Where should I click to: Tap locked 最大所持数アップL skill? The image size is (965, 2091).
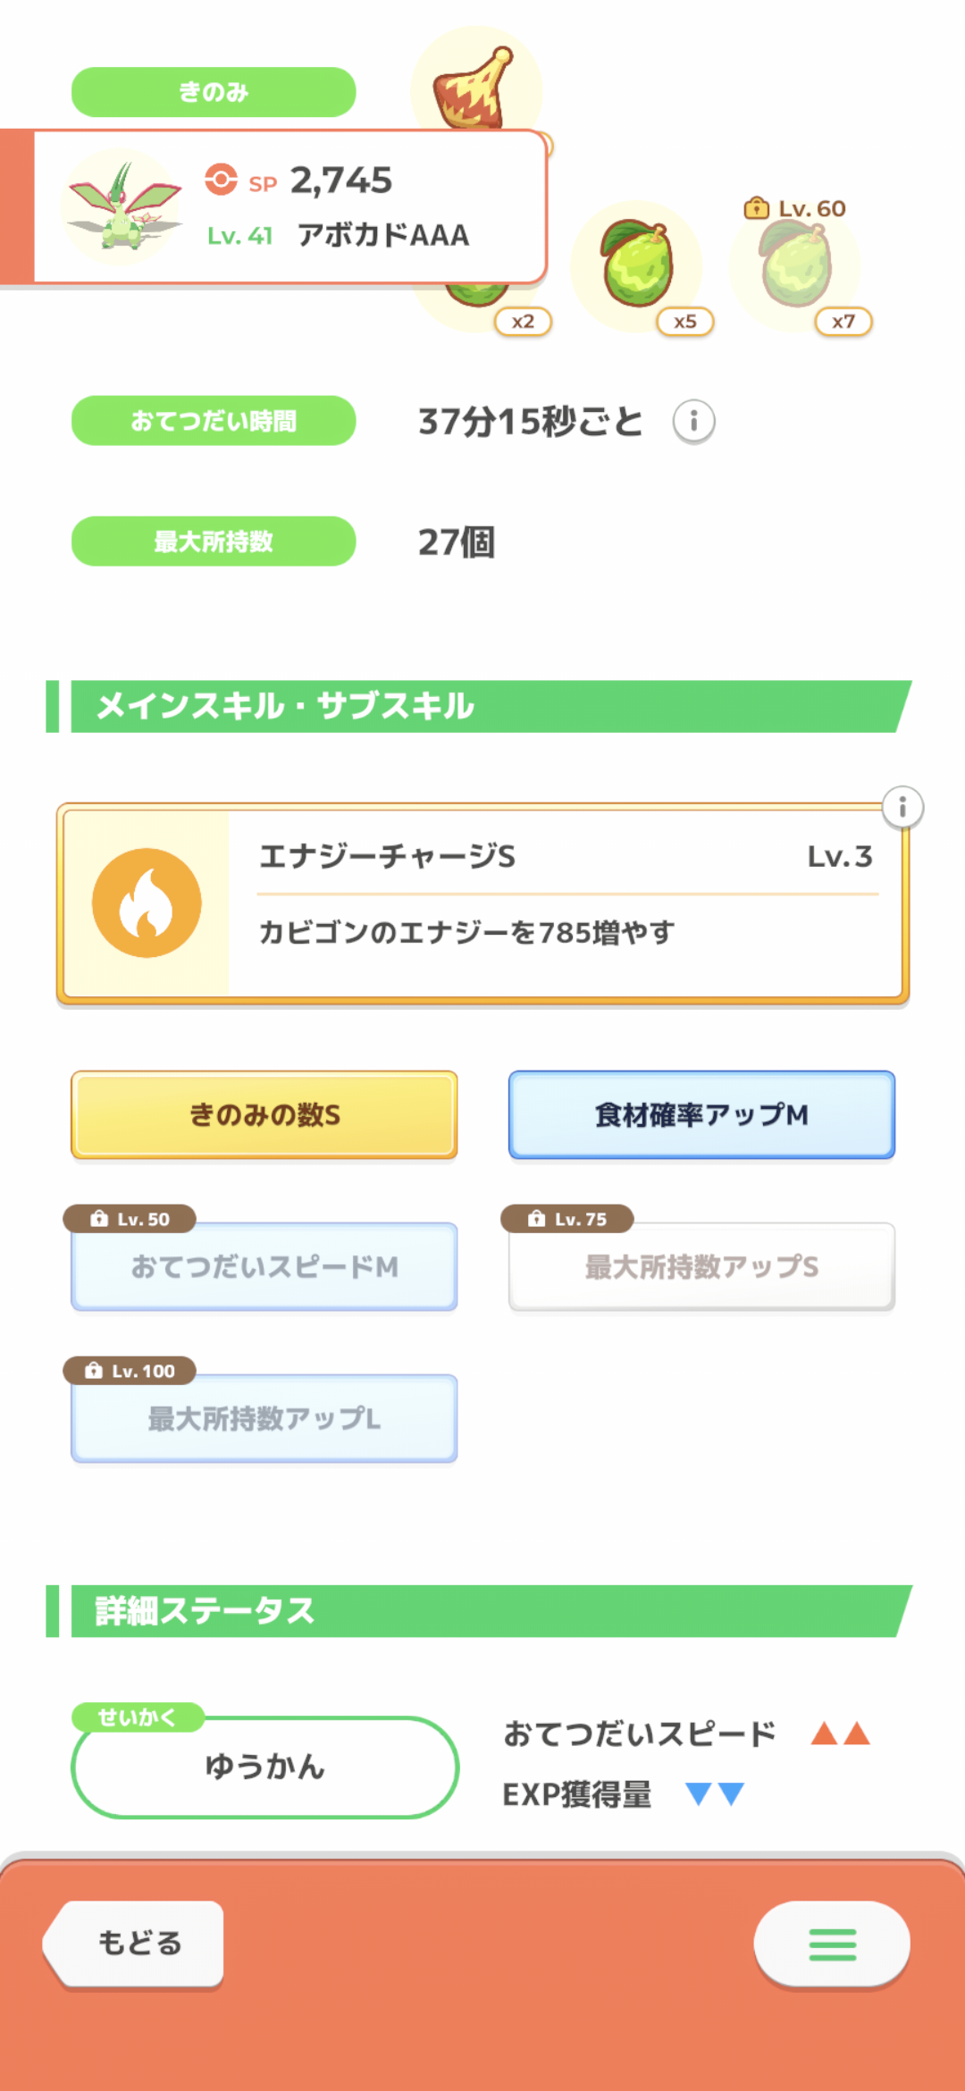click(264, 1418)
